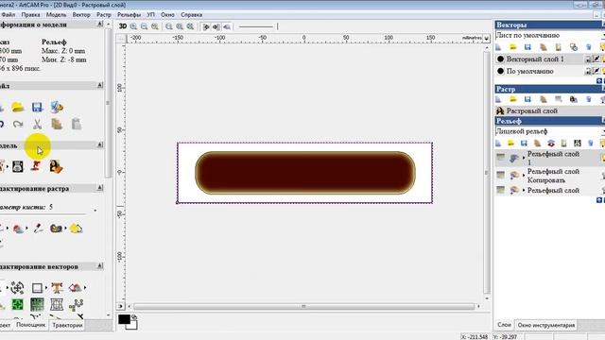Select the red paint brush raster tool
Screen dimensions: 605x340
(x=18, y=229)
